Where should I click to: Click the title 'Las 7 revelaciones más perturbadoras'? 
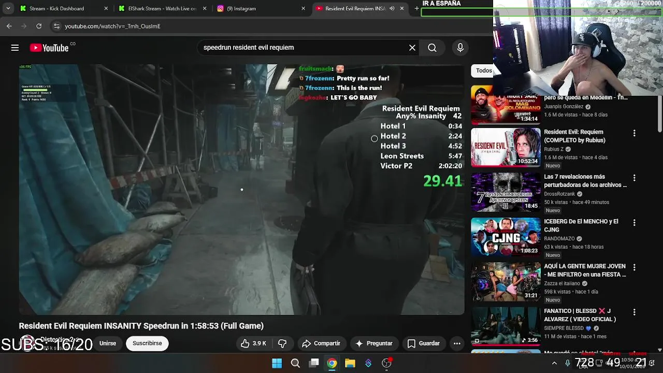tap(585, 181)
